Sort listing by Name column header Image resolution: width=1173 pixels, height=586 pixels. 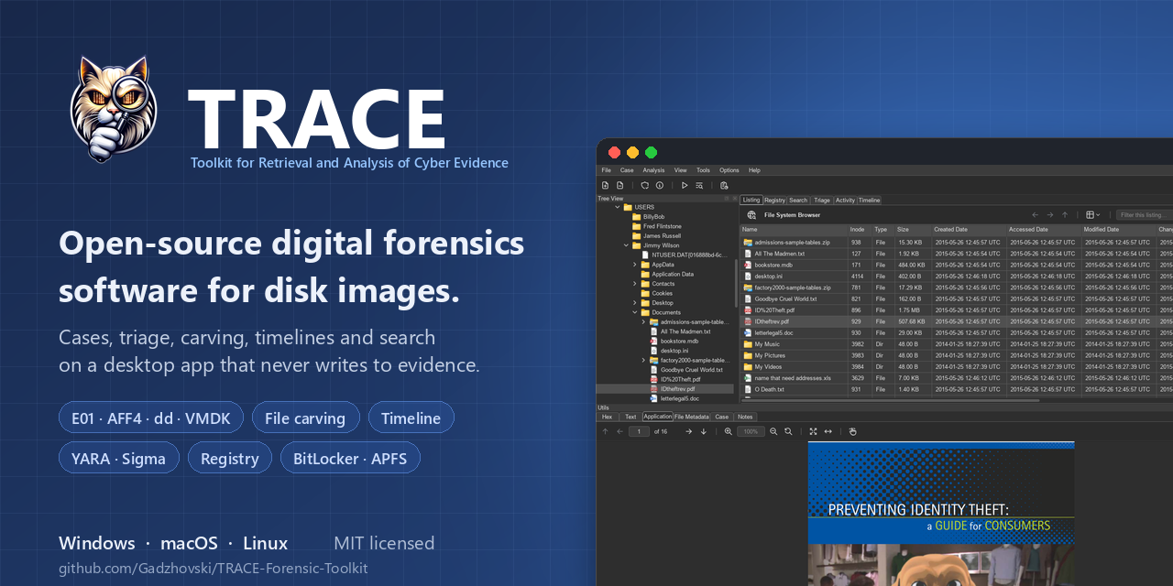tap(794, 229)
